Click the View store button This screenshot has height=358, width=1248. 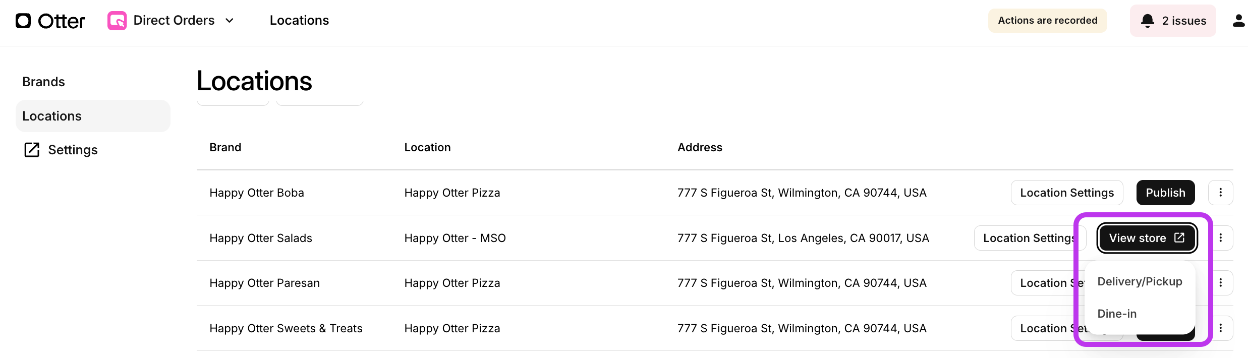click(1147, 238)
